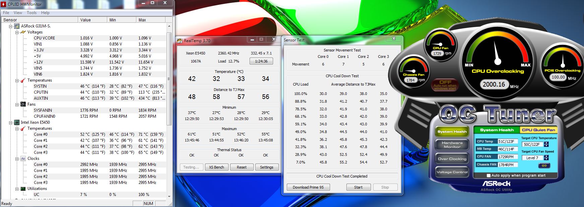Click HWMonitor scrollbar down arrow
The height and width of the screenshot is (207, 584).
coord(169,196)
